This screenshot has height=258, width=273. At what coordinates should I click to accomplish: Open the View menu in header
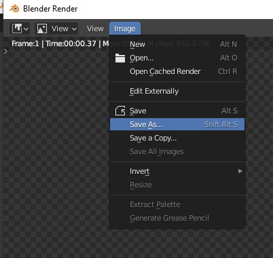95,29
